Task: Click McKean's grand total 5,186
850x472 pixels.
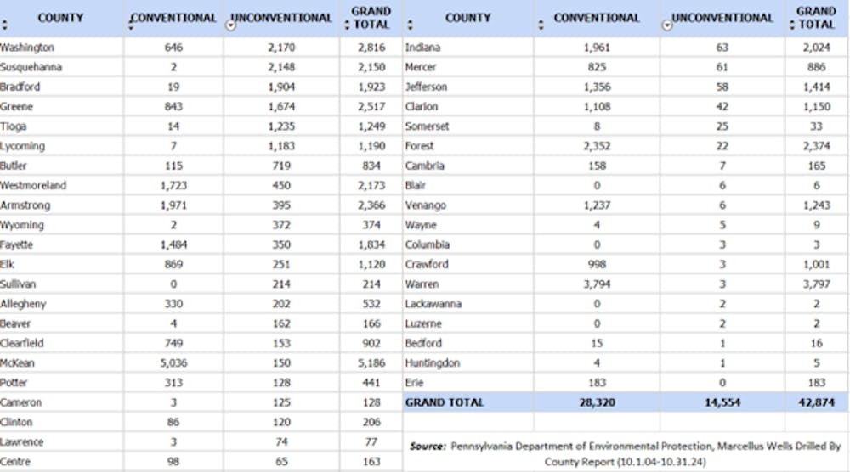Action: (x=371, y=362)
